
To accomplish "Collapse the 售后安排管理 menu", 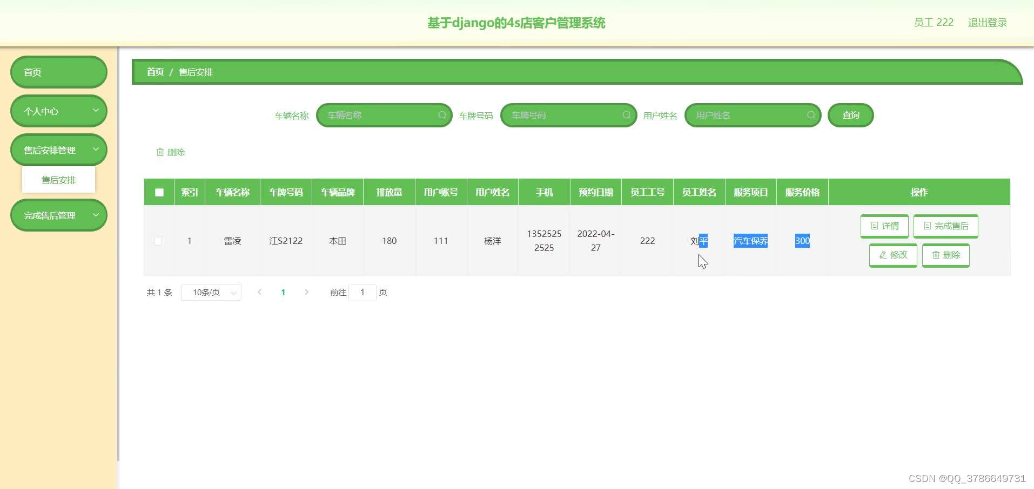I will click(x=59, y=150).
